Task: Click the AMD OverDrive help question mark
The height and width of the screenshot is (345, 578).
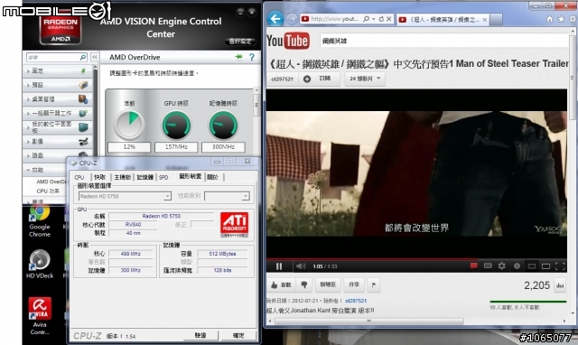Action: tap(252, 57)
